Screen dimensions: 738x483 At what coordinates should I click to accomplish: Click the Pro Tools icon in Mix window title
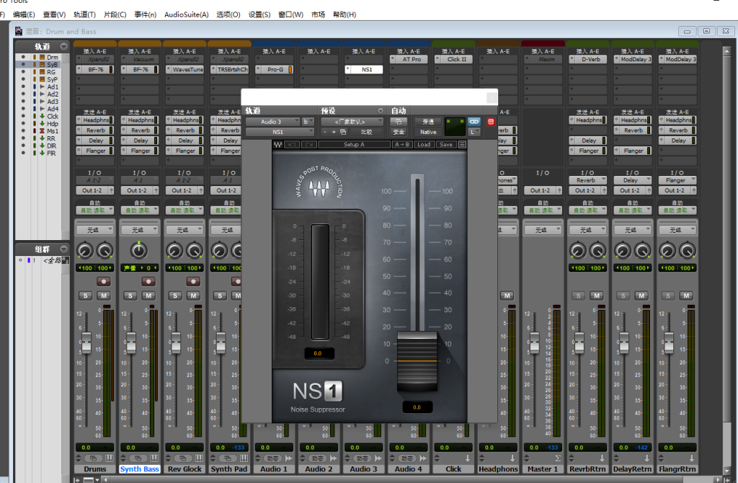(x=18, y=32)
